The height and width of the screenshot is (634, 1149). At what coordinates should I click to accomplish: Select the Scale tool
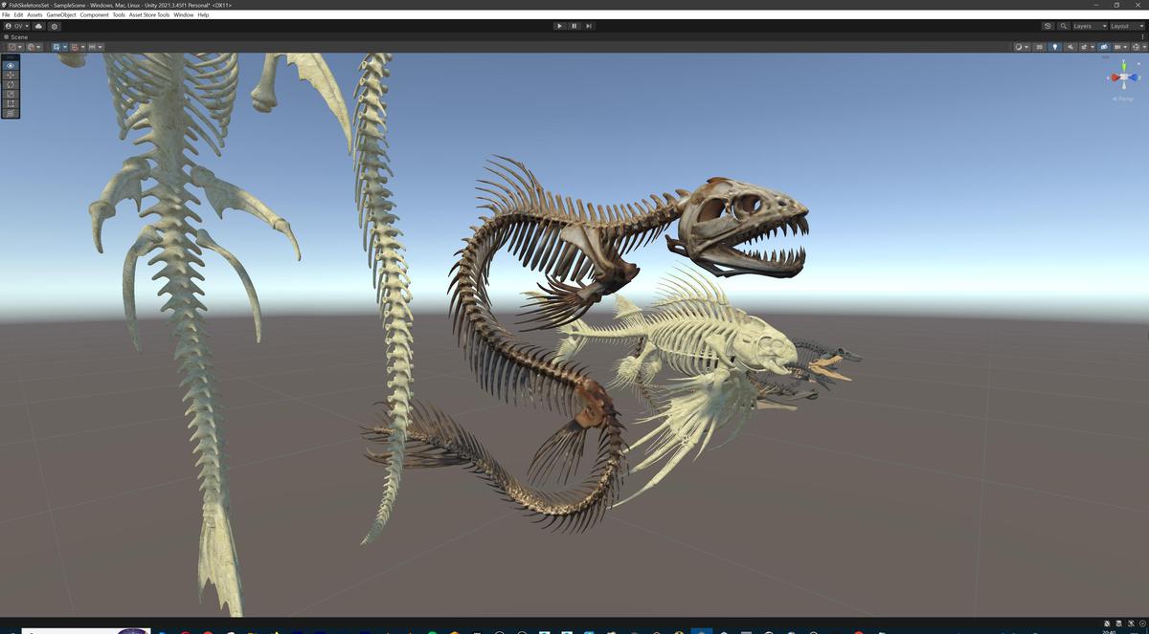coord(10,94)
